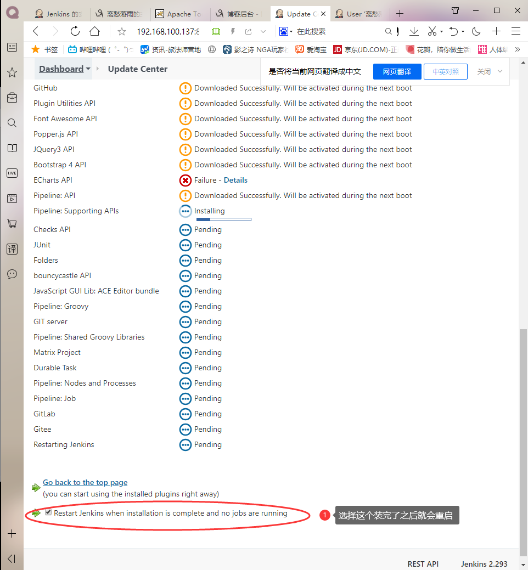
Task: Open the screenshot tool dropdown arrow
Action: pyautogui.click(x=441, y=32)
